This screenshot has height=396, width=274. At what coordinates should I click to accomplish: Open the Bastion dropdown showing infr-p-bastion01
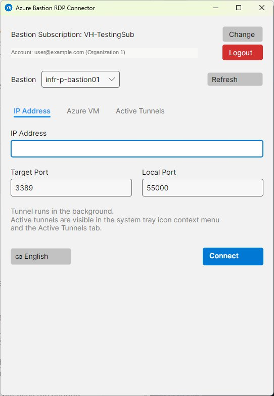pos(80,80)
